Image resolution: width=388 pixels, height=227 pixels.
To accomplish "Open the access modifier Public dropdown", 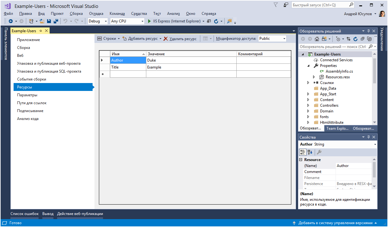I will coord(272,39).
